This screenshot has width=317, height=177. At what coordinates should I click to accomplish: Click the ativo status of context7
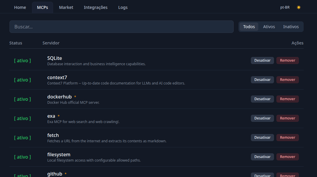coord(23,80)
